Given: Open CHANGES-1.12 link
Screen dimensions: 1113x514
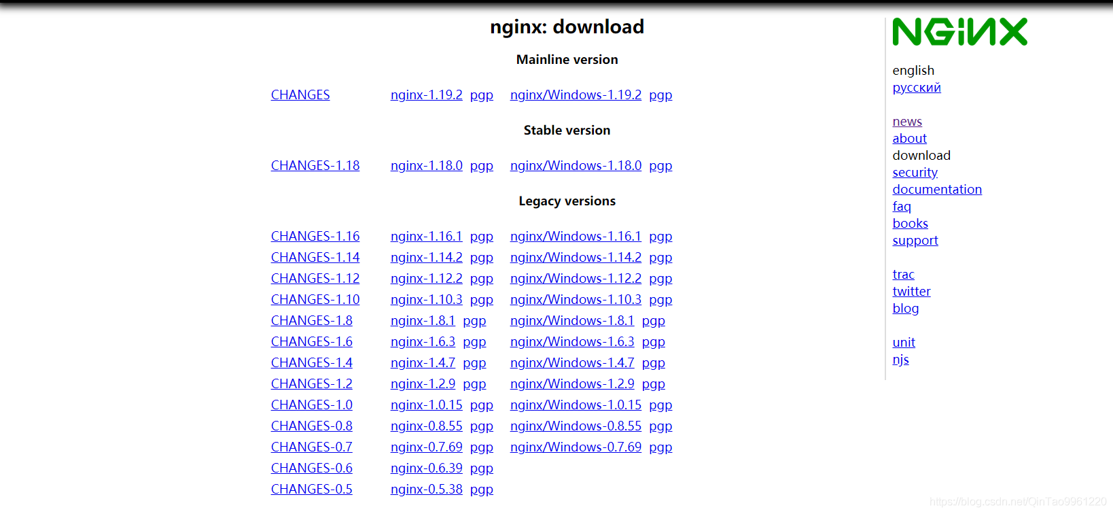Looking at the screenshot, I should (x=315, y=279).
